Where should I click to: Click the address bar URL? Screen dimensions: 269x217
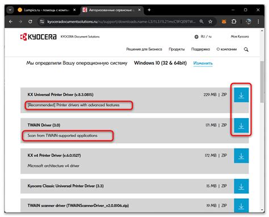121,22
